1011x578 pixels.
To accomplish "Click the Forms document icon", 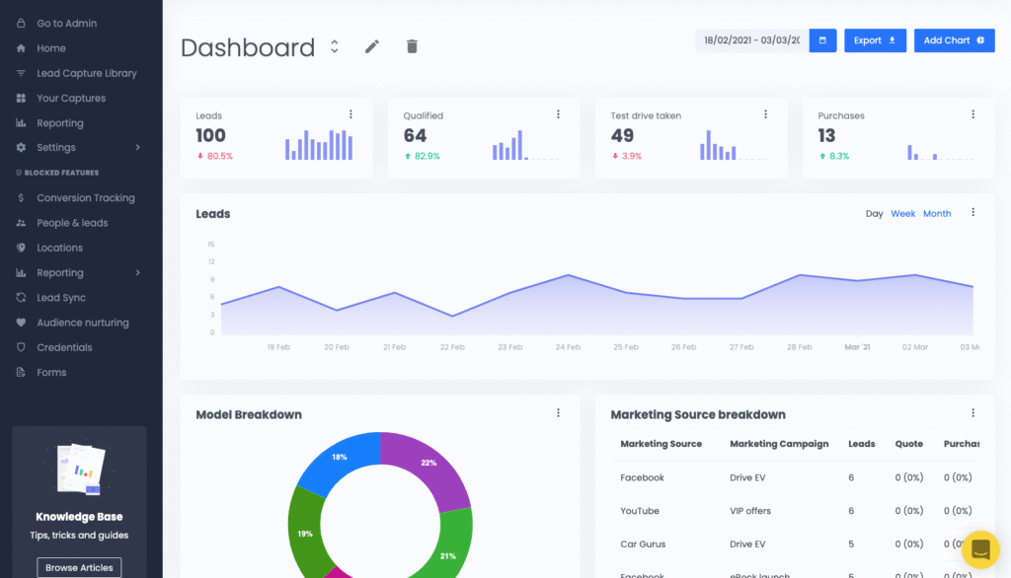I will tap(21, 373).
